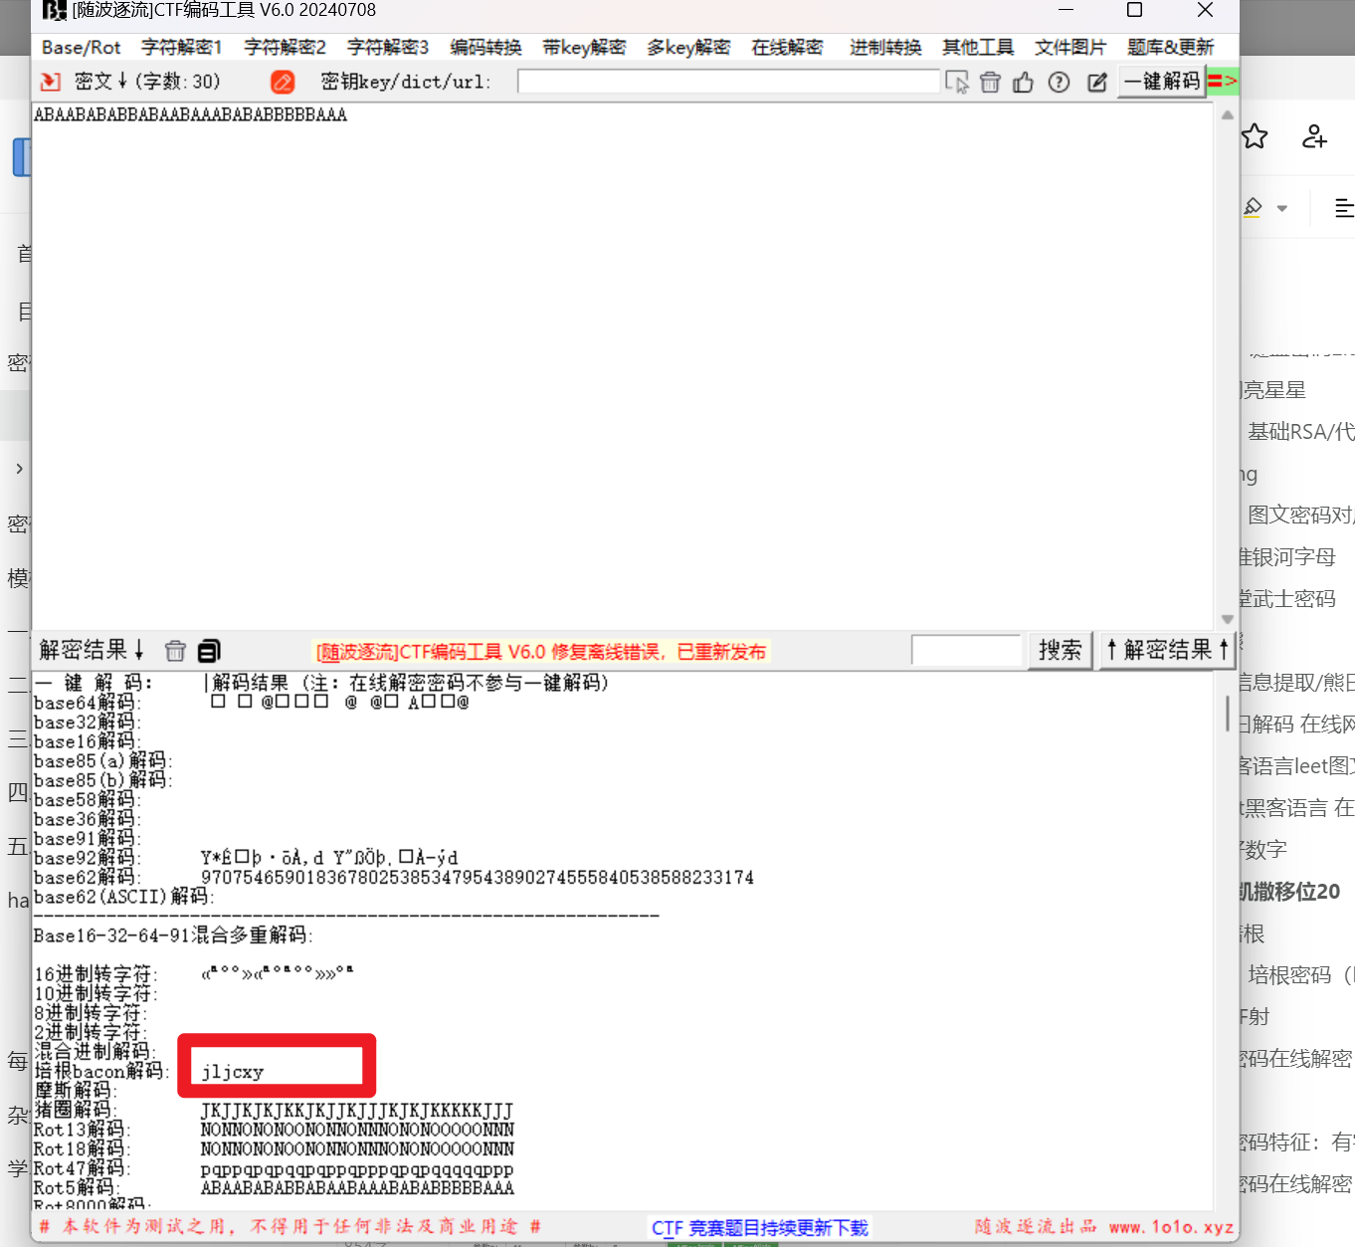Click the 培根bacon解码 row label
1355x1247 pixels.
coord(100,1071)
